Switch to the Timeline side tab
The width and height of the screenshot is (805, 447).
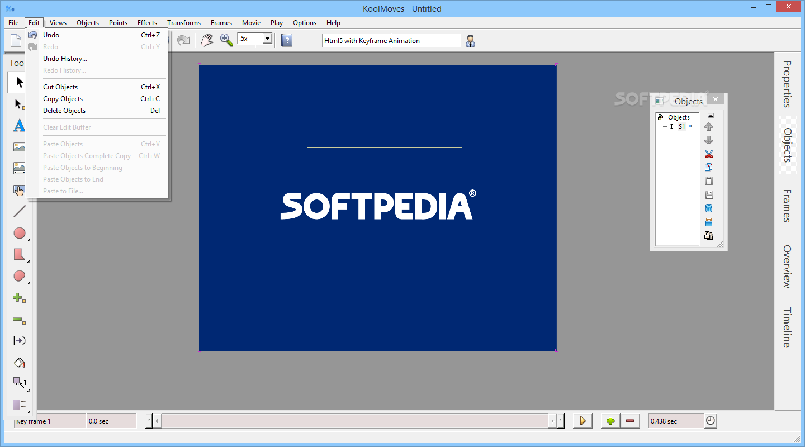[787, 327]
